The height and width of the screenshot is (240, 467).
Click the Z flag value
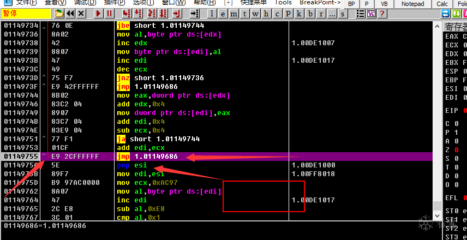[457, 149]
